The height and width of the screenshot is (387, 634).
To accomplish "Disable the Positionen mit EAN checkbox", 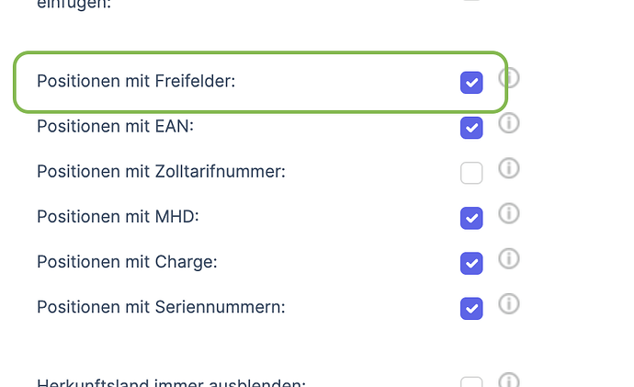I will (x=471, y=128).
